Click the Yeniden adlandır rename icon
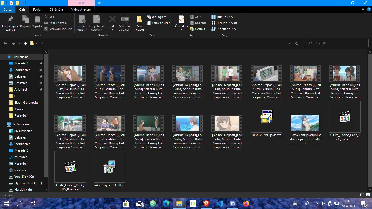This screenshot has height=209, width=372. pos(124,20)
